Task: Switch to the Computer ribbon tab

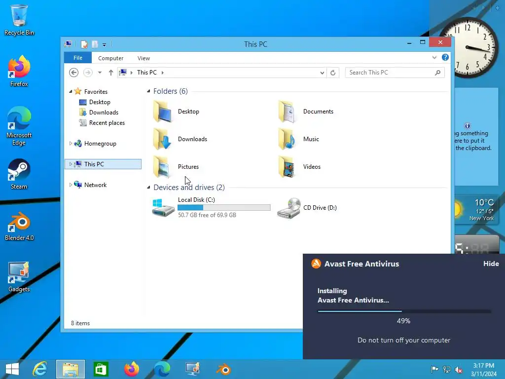Action: pos(111,58)
